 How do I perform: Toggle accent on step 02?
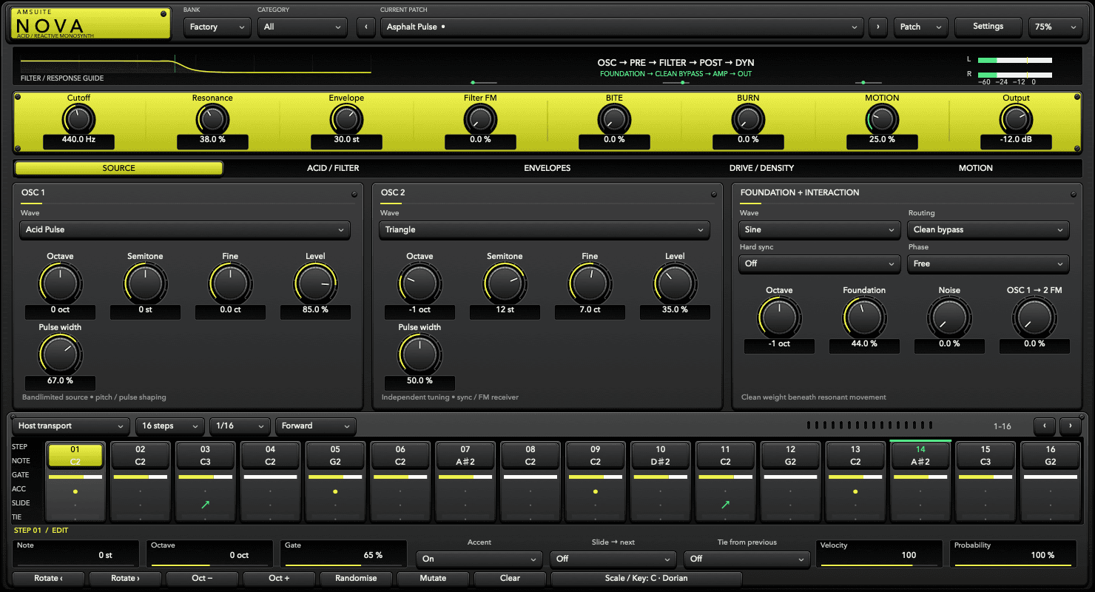140,491
